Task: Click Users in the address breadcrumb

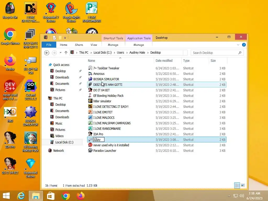Action: [x=120, y=53]
